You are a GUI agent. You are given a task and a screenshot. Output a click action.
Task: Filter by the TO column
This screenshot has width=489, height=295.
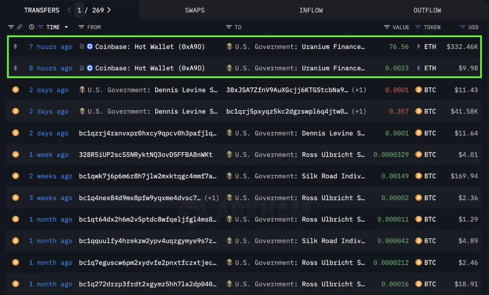pos(229,27)
